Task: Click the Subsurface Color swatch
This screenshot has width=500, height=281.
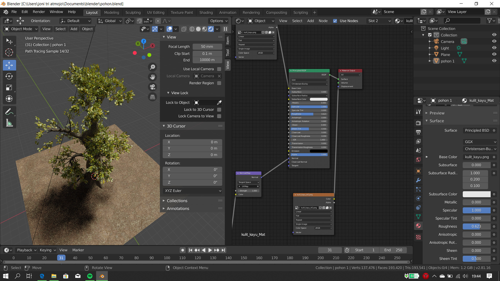Action: coord(476,194)
